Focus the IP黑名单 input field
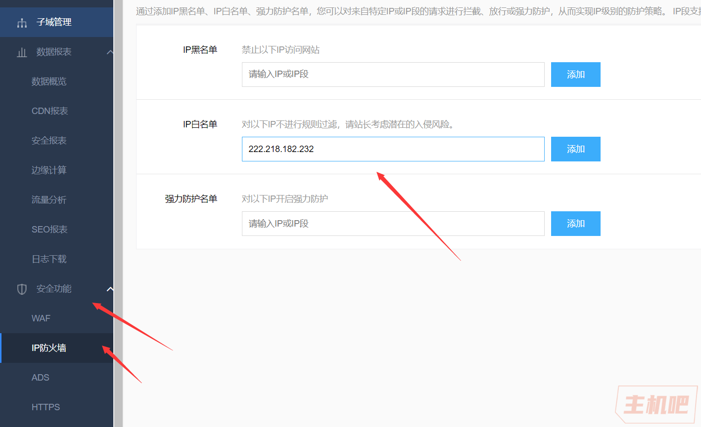The image size is (701, 427). pyautogui.click(x=393, y=75)
